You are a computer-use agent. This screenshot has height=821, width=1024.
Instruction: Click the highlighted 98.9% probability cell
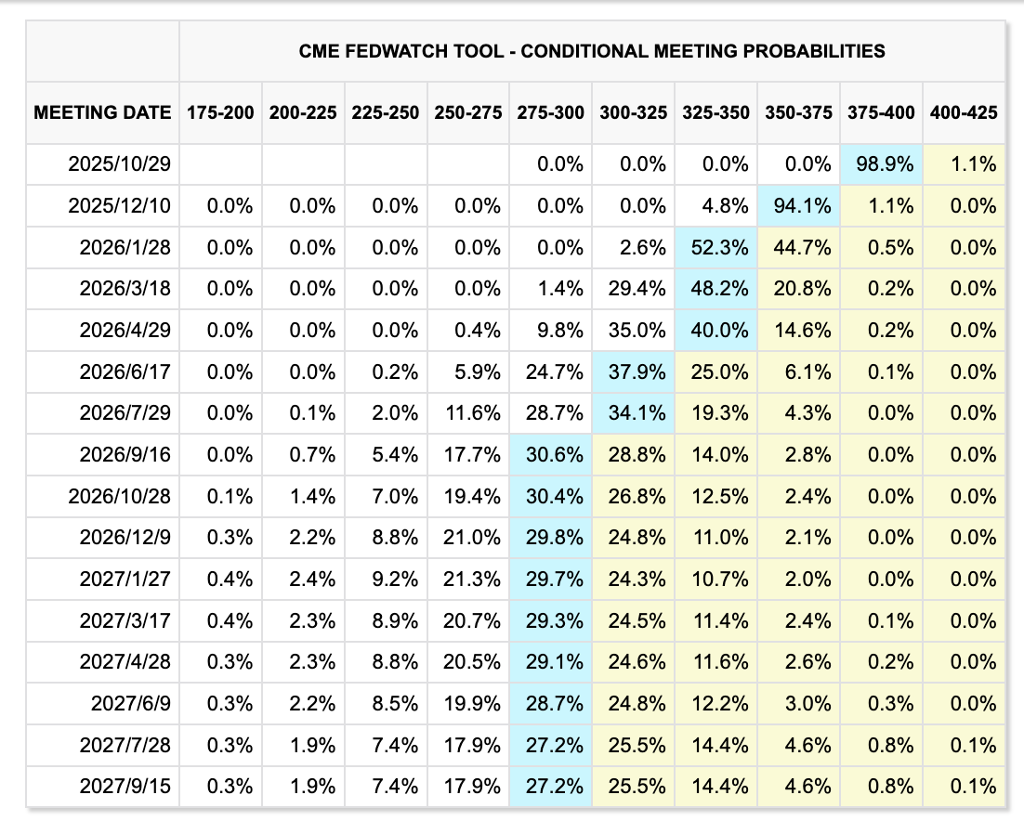pyautogui.click(x=880, y=164)
